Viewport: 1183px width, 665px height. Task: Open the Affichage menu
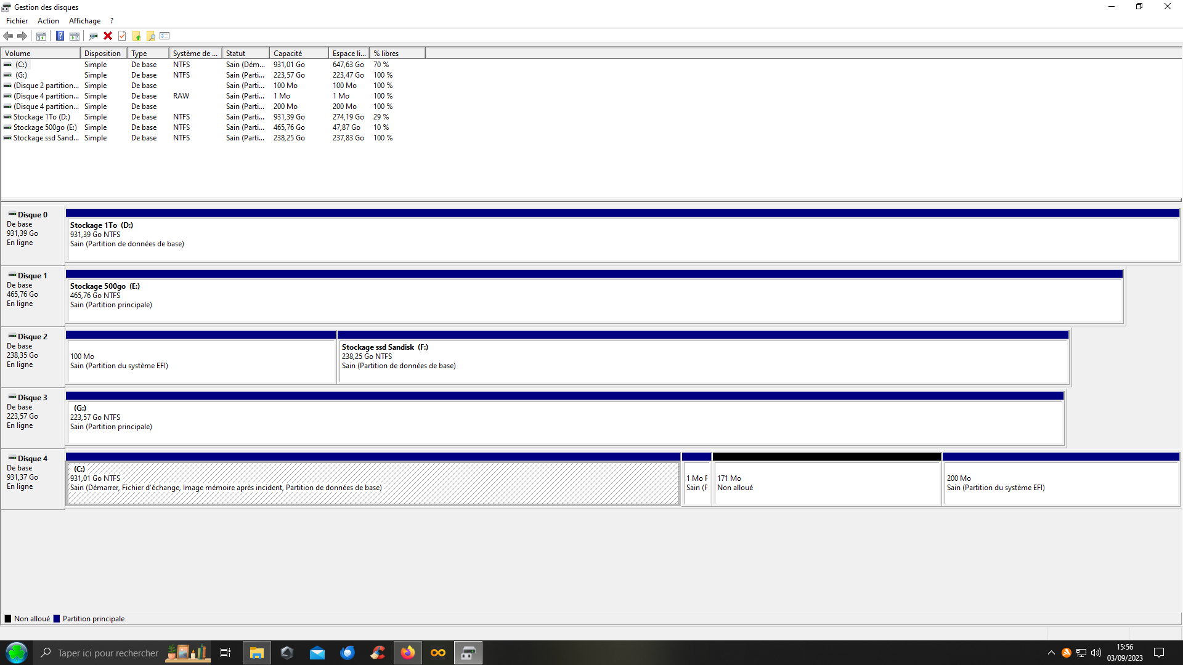84,21
